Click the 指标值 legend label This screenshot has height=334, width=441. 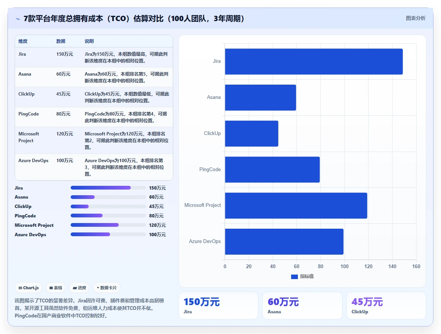coord(307,276)
